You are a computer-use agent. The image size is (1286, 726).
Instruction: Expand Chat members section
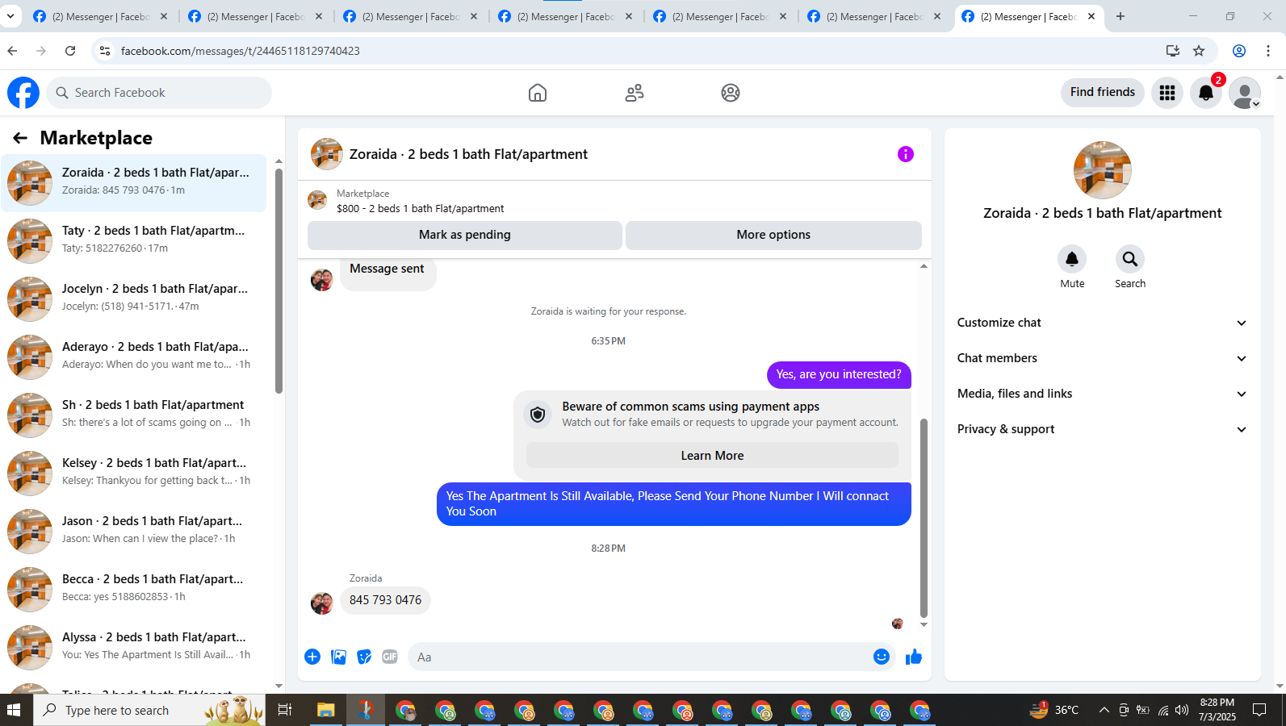pos(1103,358)
